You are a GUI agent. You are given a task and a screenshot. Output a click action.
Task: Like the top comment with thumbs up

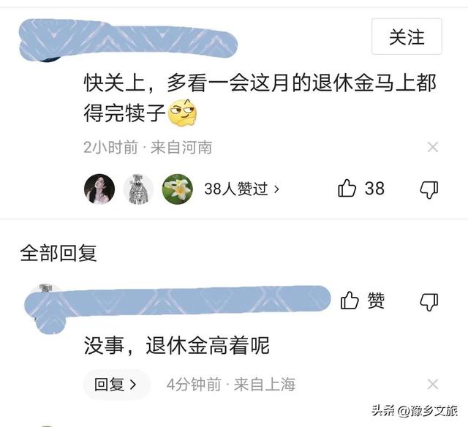click(x=347, y=188)
